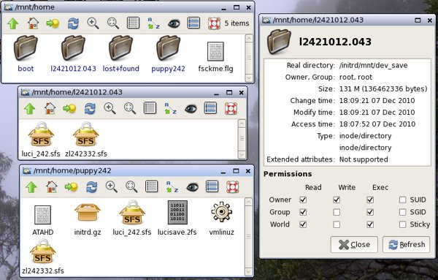
Task: Select the boot folder
Action: 26,53
